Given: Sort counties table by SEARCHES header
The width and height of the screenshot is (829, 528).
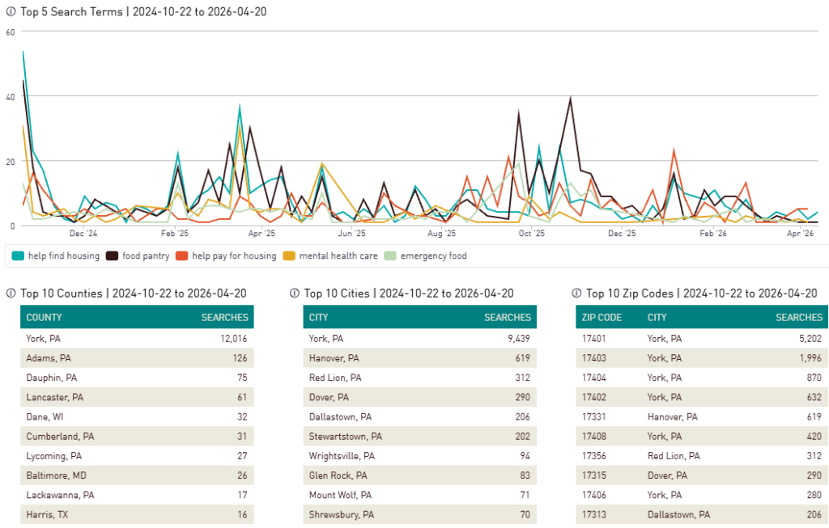Looking at the screenshot, I should [224, 318].
